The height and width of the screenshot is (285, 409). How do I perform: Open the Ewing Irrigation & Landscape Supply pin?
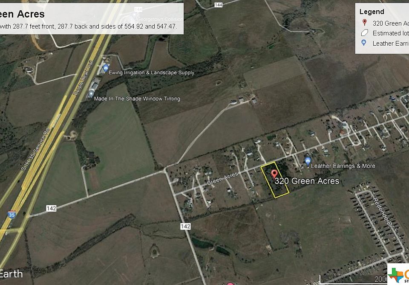coord(106,69)
